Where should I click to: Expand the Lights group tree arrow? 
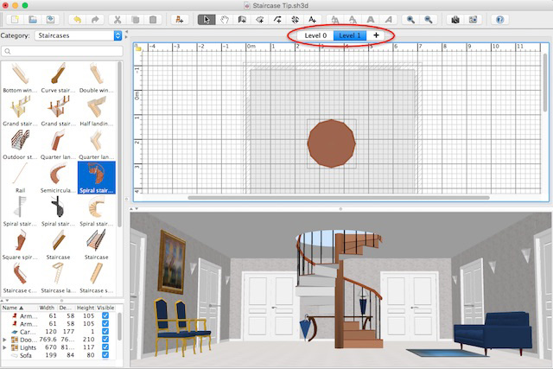[4, 347]
